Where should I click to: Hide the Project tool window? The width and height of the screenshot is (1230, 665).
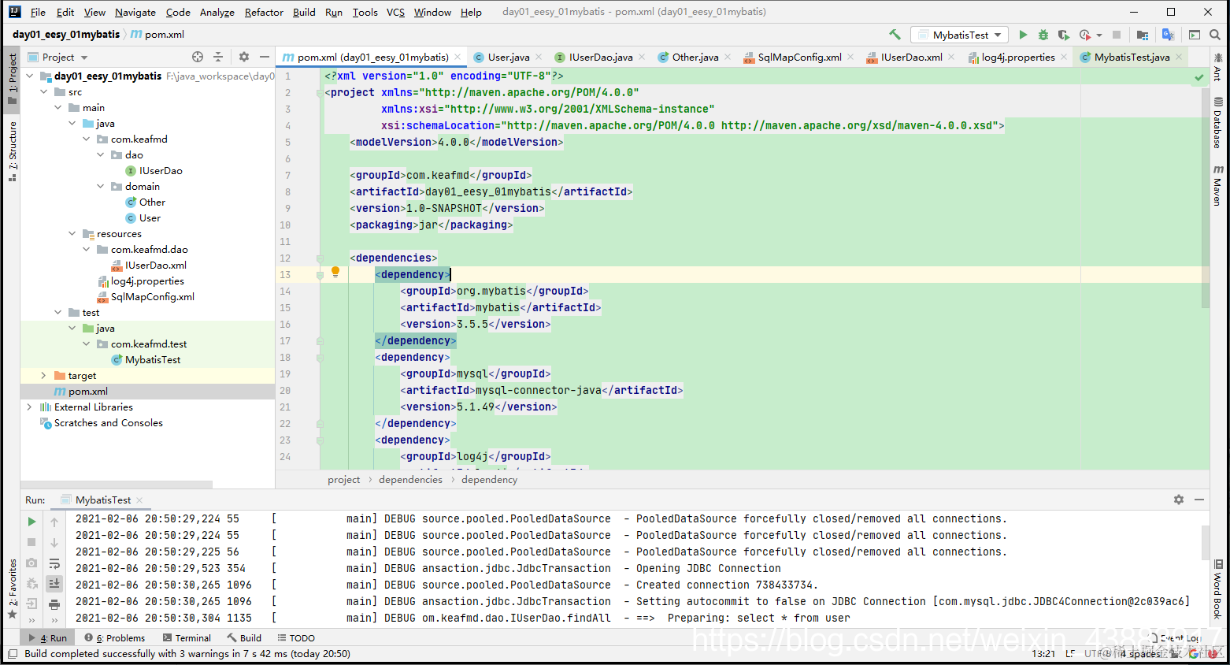[x=265, y=57]
